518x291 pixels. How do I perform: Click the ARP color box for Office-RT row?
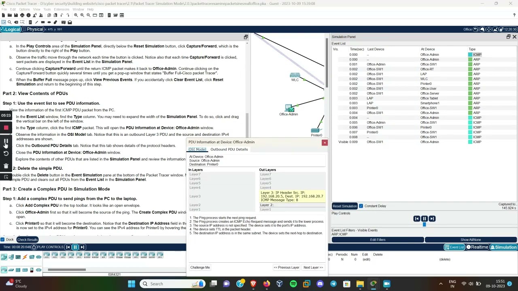pyautogui.click(x=470, y=69)
